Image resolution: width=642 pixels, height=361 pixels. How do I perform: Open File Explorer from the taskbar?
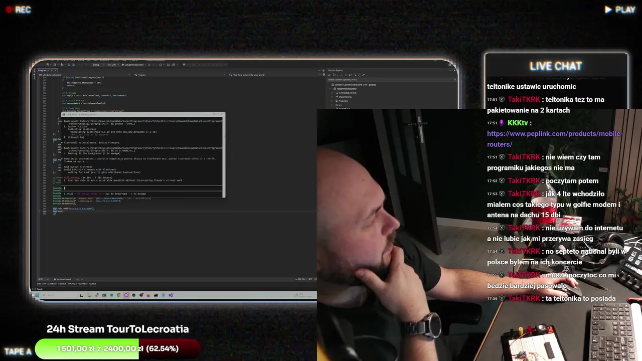(89, 295)
